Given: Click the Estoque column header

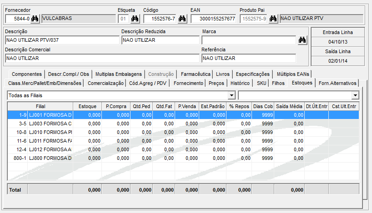Looking at the screenshot, I should pyautogui.click(x=87, y=106).
